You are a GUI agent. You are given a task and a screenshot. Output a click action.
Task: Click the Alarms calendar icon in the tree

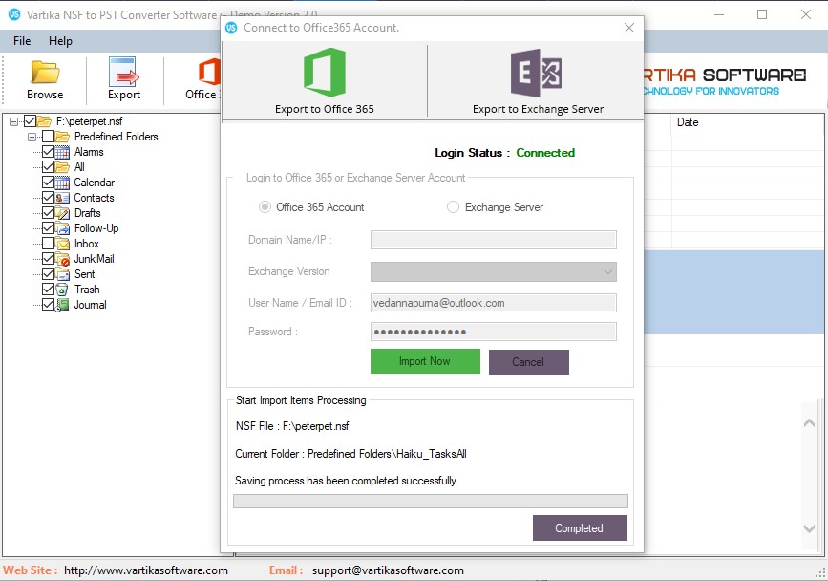pos(62,152)
